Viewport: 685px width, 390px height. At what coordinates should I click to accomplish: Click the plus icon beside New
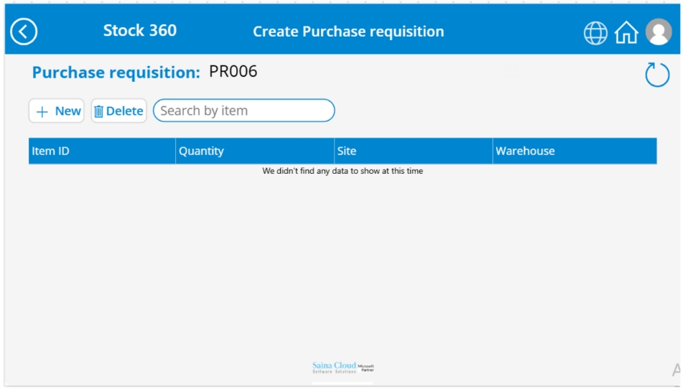(x=42, y=111)
